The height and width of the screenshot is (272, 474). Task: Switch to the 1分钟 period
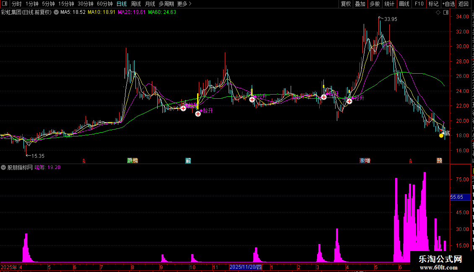(32, 4)
